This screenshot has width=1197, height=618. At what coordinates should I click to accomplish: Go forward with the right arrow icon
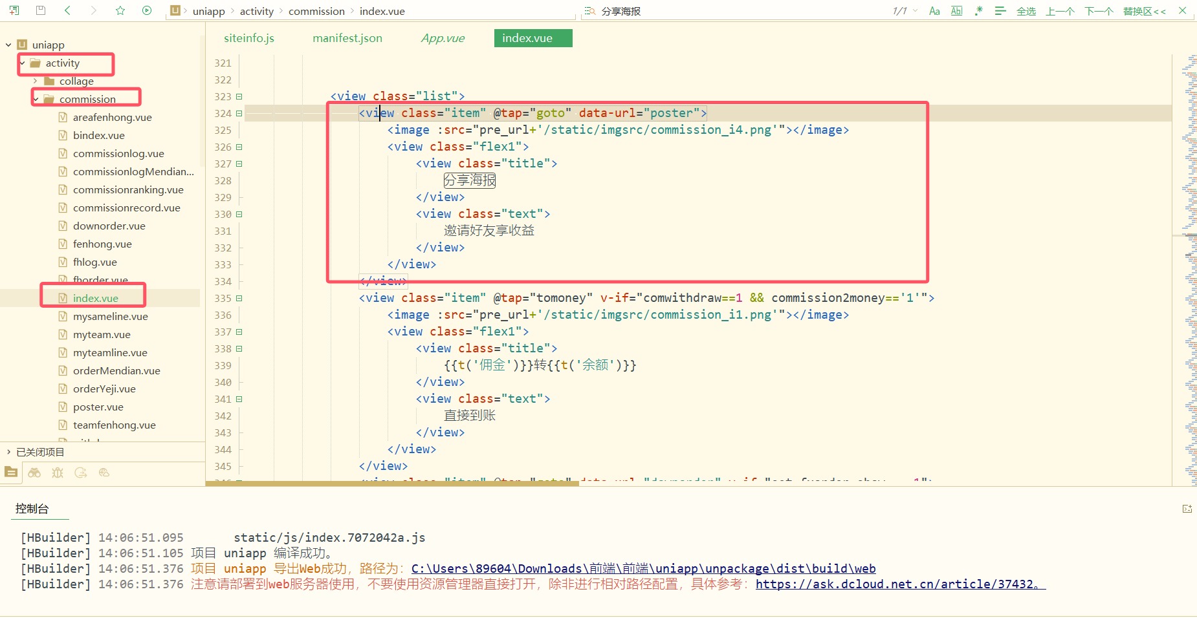click(94, 10)
